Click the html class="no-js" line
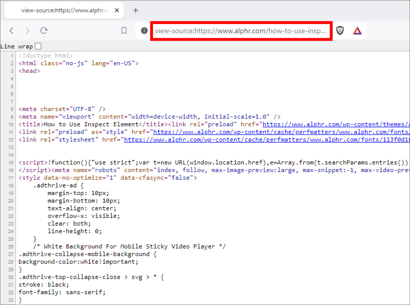The height and width of the screenshot is (305, 410). [x=79, y=63]
